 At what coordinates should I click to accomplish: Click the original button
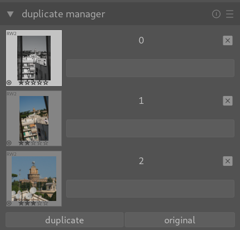tap(180, 220)
